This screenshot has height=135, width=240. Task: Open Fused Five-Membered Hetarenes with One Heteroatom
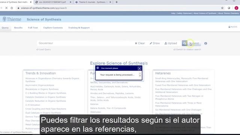(183, 85)
